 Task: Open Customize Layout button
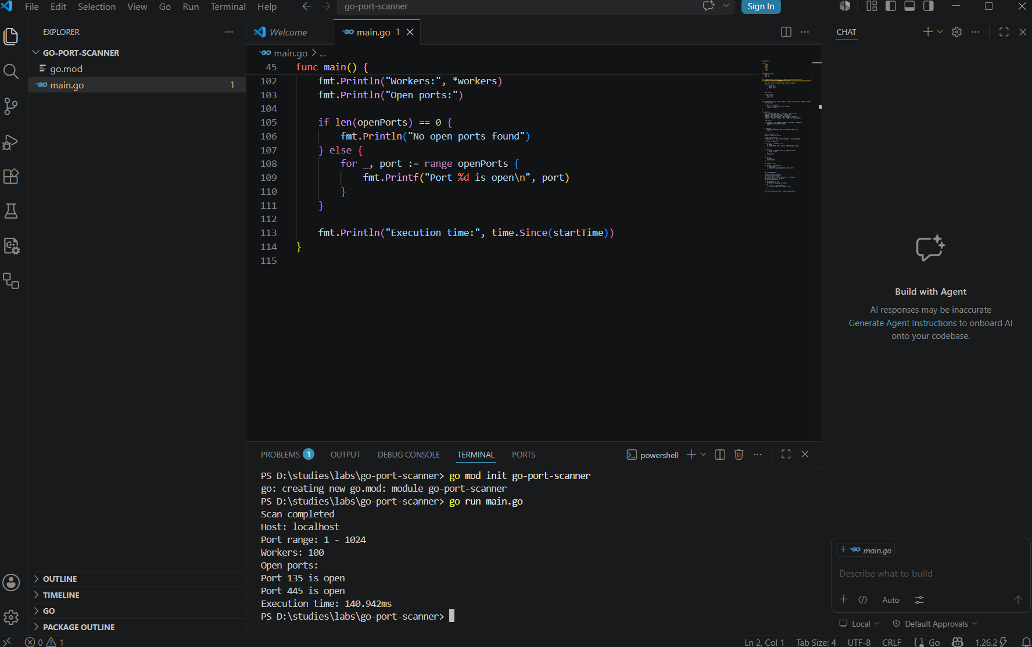871,6
